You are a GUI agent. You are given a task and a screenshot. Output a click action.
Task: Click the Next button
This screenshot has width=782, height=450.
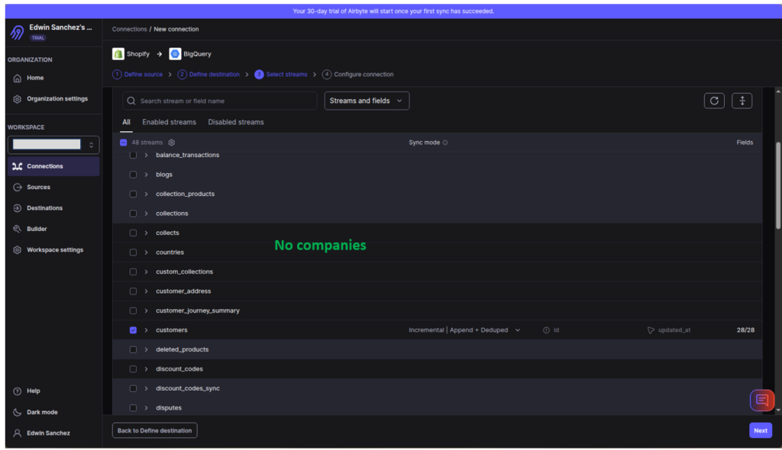point(761,431)
